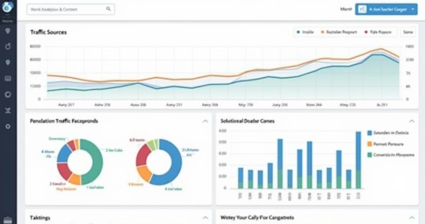Click the gear icon in the sidebar

(8, 126)
